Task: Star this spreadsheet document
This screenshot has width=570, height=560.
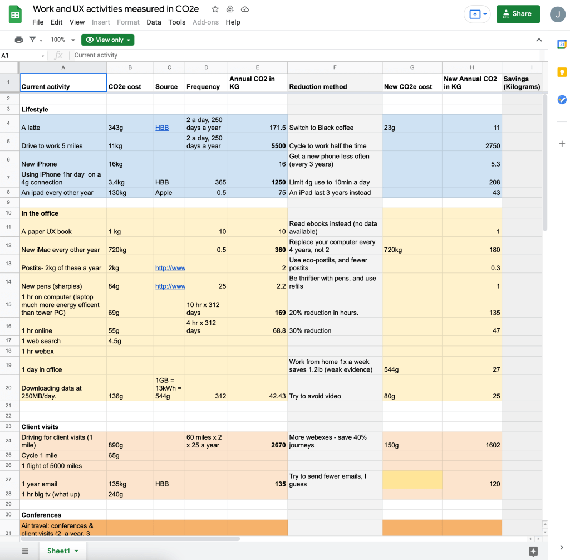Action: [x=215, y=9]
